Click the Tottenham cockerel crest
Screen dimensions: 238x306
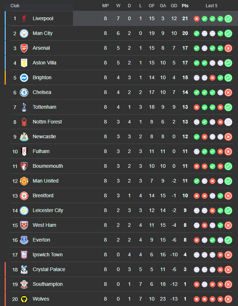(x=24, y=107)
